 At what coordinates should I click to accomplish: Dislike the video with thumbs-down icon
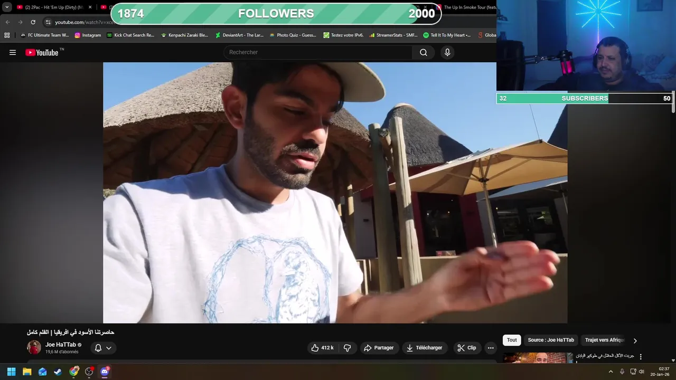[x=348, y=348]
